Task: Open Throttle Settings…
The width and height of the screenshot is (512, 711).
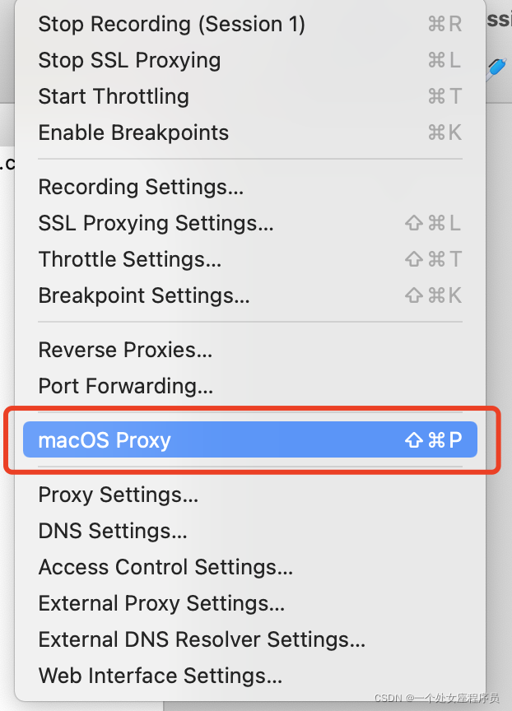Action: 250,259
